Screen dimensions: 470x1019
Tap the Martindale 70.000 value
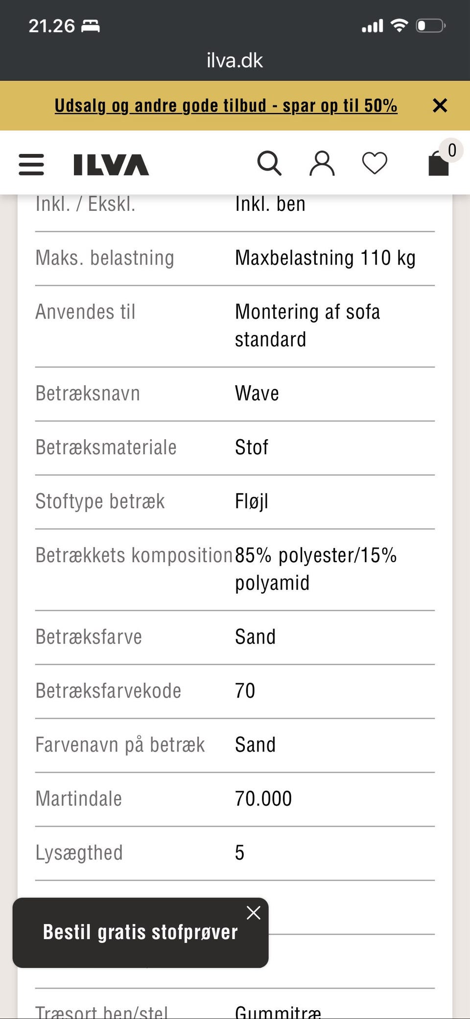coord(263,799)
